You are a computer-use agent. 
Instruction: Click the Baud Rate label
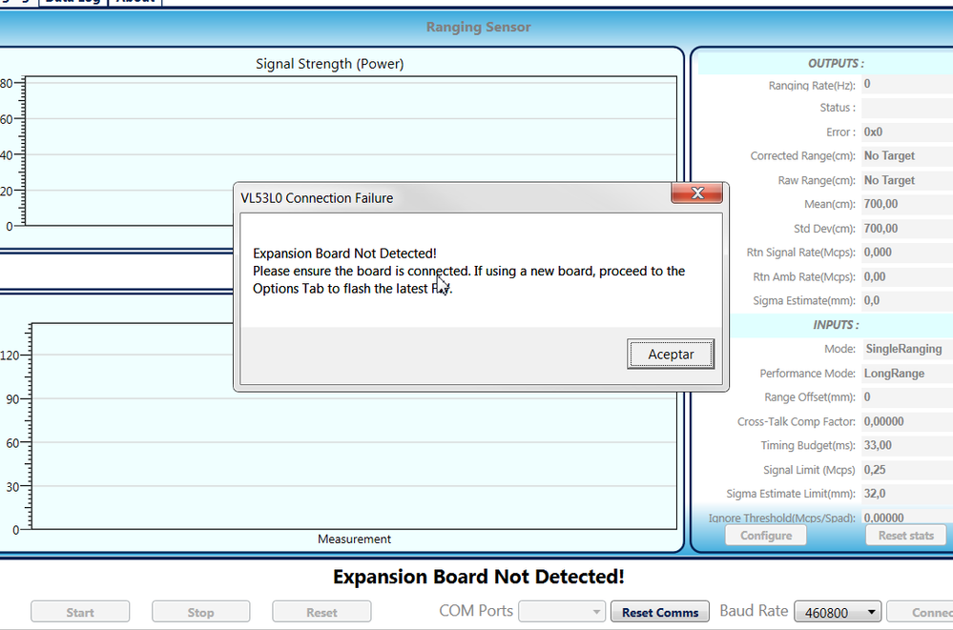(754, 611)
